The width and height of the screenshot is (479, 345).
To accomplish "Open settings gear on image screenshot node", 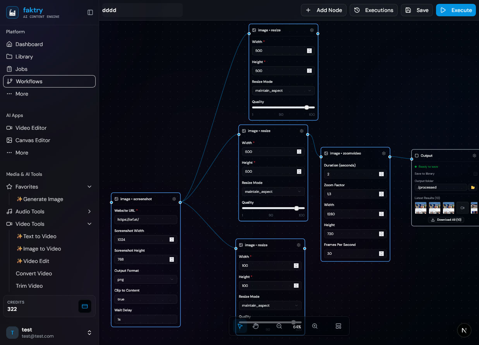I will click(174, 199).
